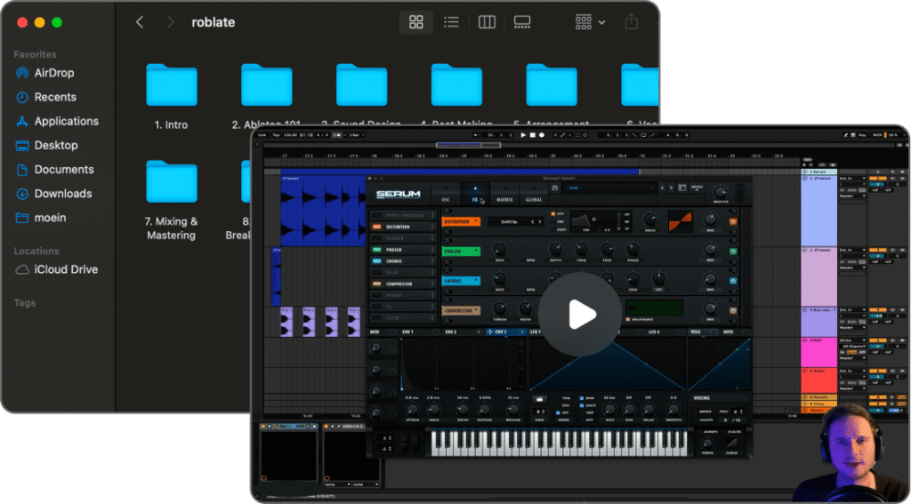Open Desktop in Finder sidebar
Image resolution: width=911 pixels, height=504 pixels.
tap(46, 145)
